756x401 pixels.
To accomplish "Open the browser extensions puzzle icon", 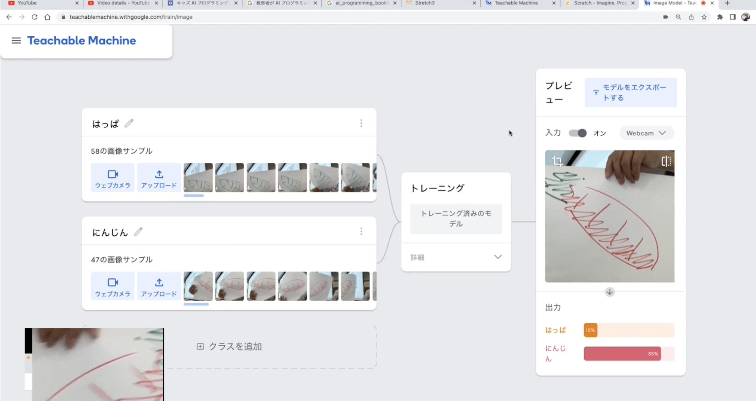I will (x=720, y=17).
